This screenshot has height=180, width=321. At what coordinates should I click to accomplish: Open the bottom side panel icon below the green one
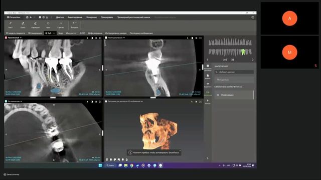click(208, 101)
